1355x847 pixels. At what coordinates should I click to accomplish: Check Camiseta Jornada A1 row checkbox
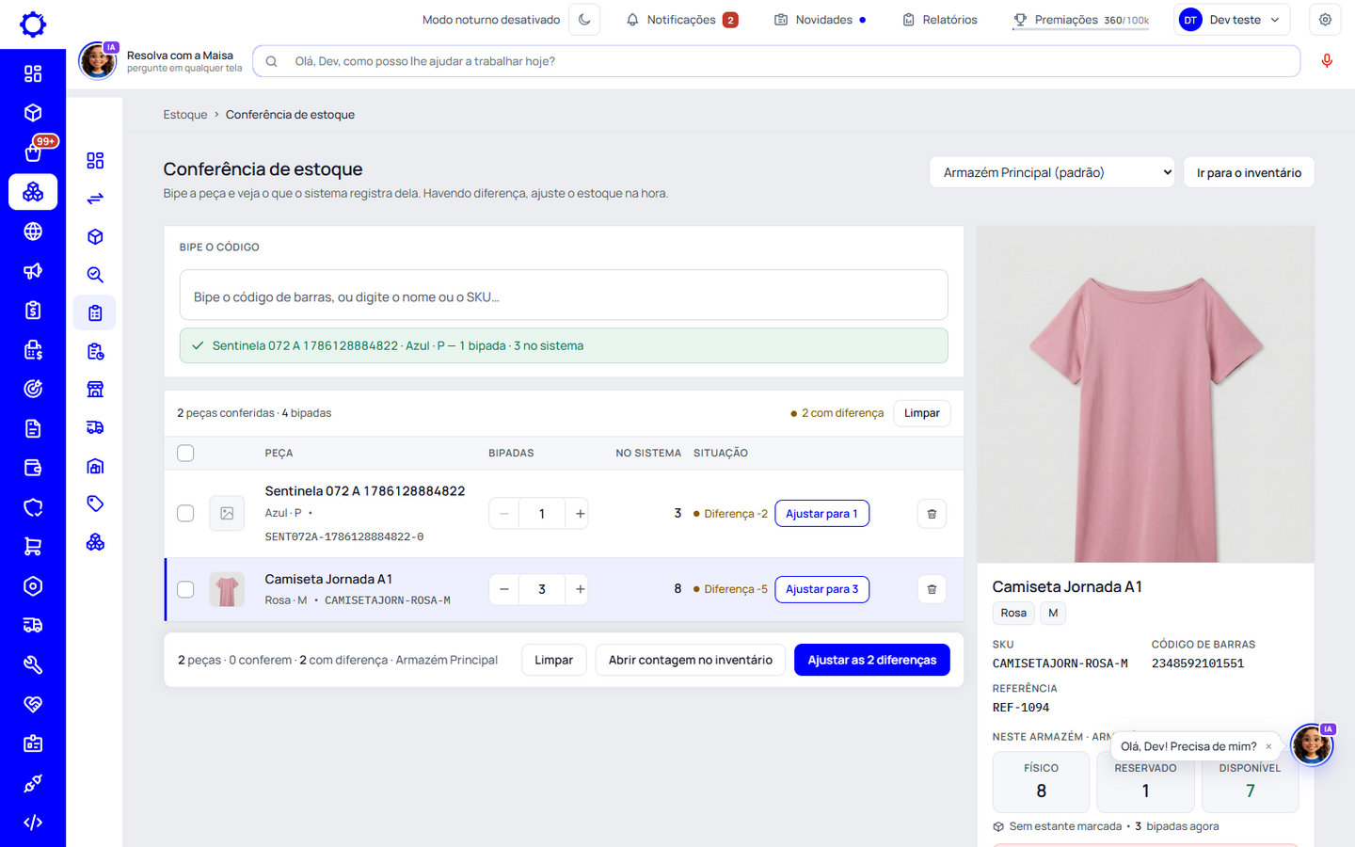coord(185,589)
